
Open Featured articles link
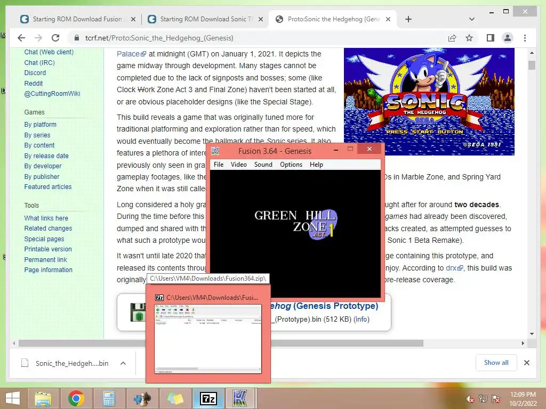pos(47,187)
